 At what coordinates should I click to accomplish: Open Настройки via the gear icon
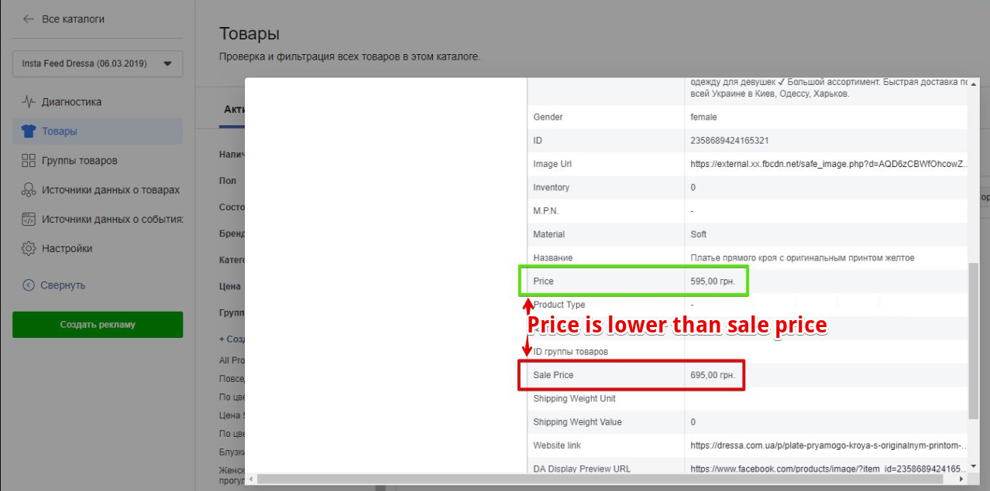[29, 249]
